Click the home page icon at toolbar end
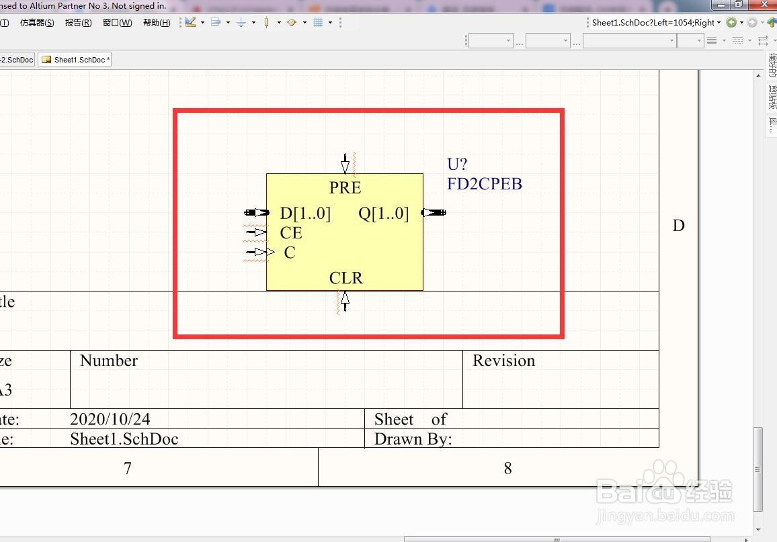The image size is (777, 542). pos(772,22)
